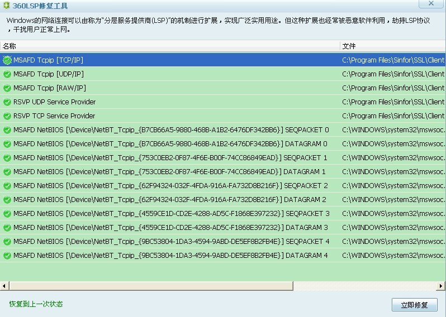Select the MSAFD NetBIOS SEQPACKET 3 row
The width and height of the screenshot is (446, 317).
168,214
